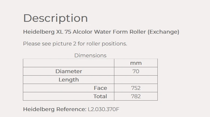
Task: Select the Total row label
Action: click(x=100, y=96)
